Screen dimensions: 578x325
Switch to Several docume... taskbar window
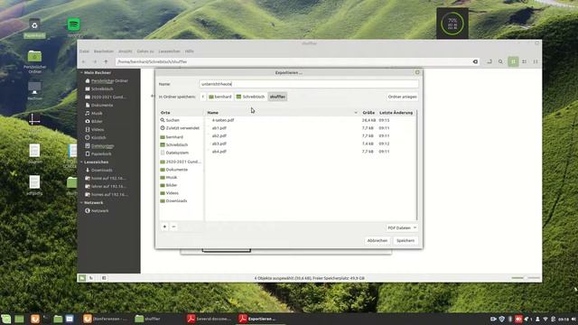coord(209,319)
